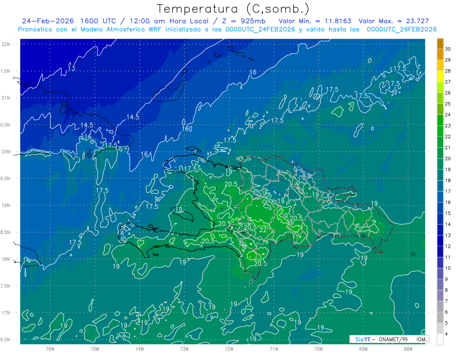Click "Valor Min. = 11.8163" in the header

pos(314,21)
